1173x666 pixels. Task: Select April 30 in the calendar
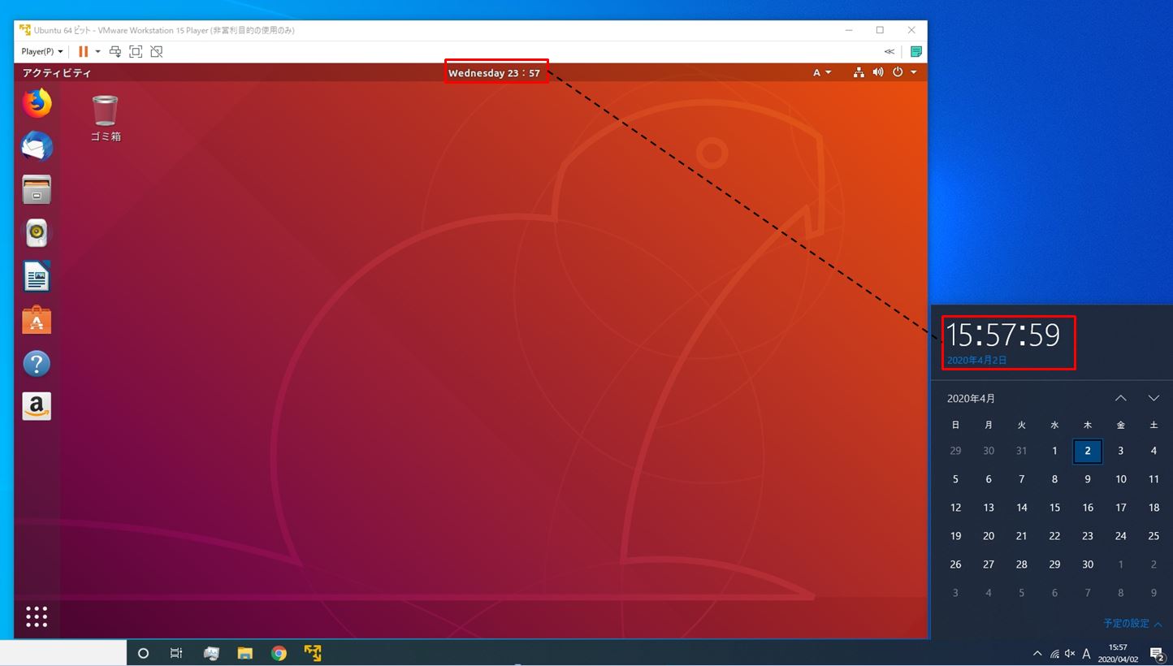tap(1088, 564)
